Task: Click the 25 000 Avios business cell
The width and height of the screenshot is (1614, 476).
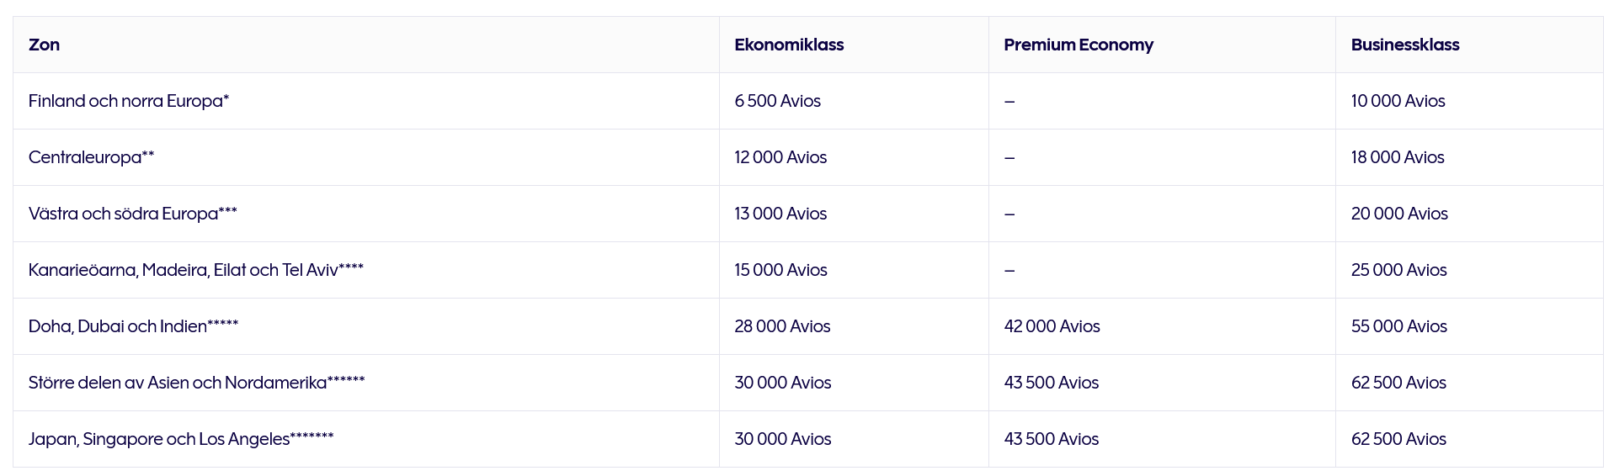Action: pos(1398,270)
